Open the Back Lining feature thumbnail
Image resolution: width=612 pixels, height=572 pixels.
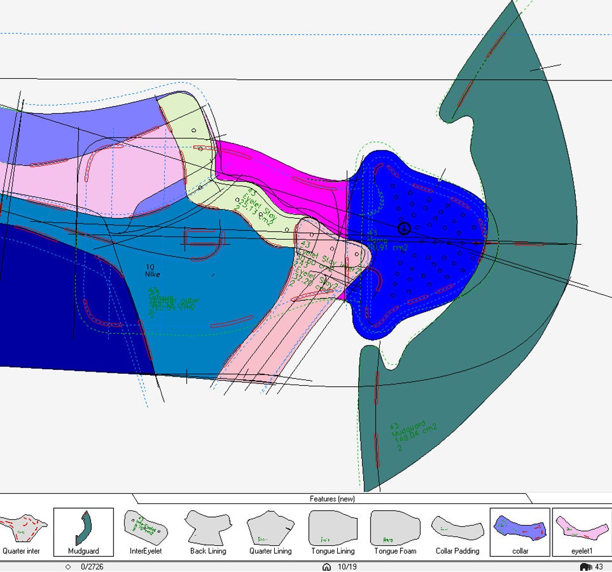[208, 532]
